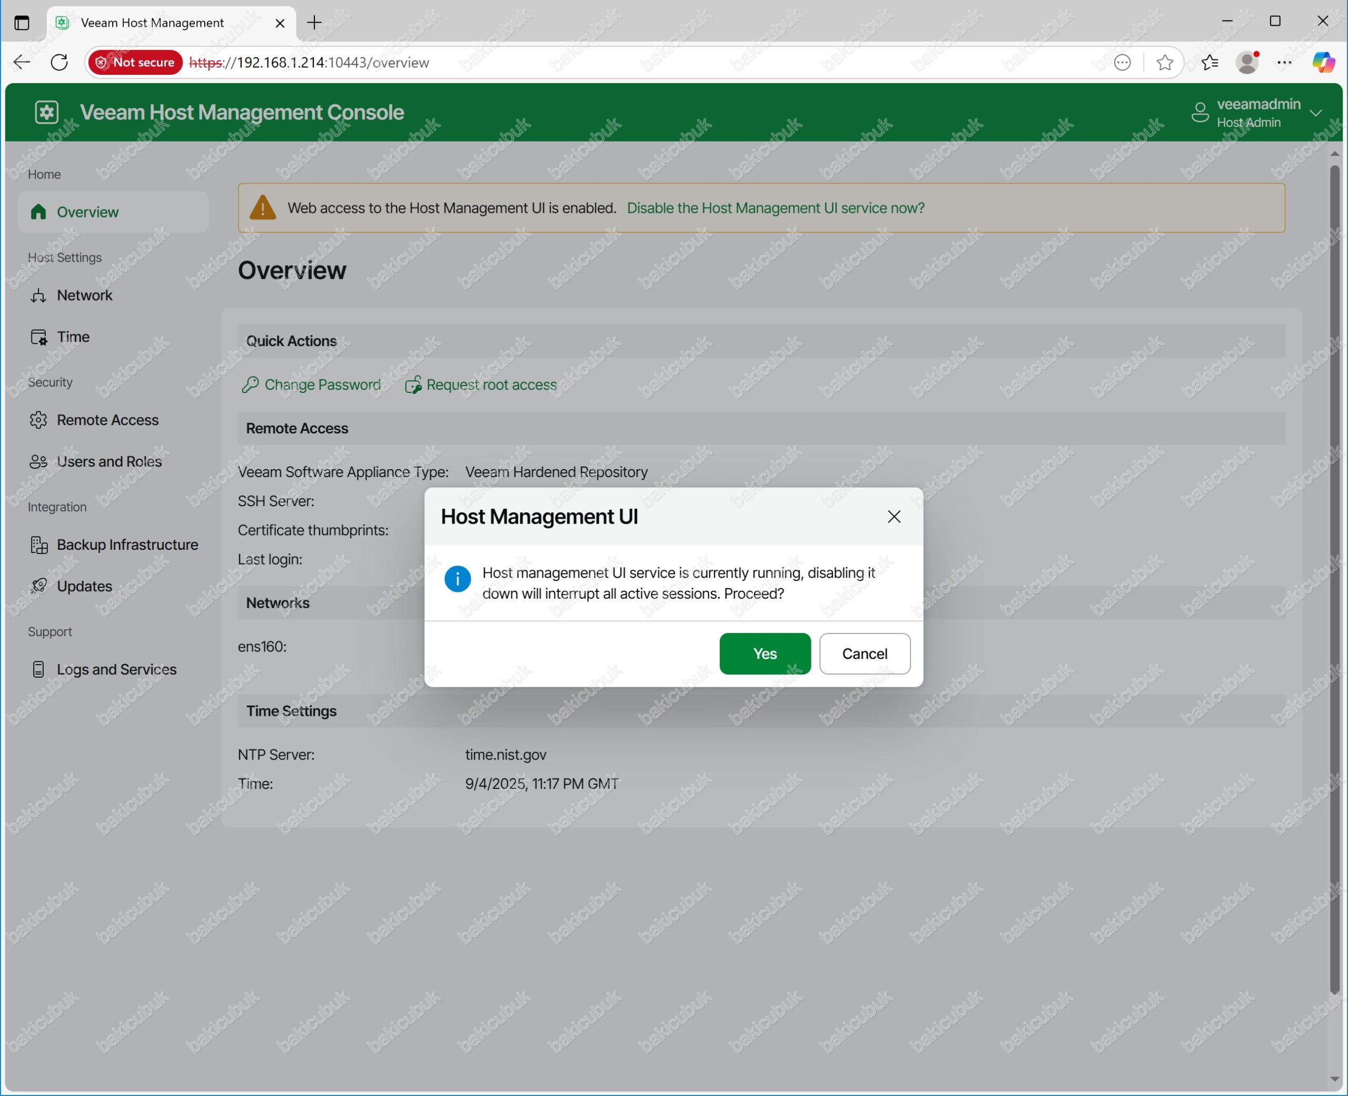The width and height of the screenshot is (1348, 1096).
Task: Close the Veeam Host Management tab
Action: point(280,23)
